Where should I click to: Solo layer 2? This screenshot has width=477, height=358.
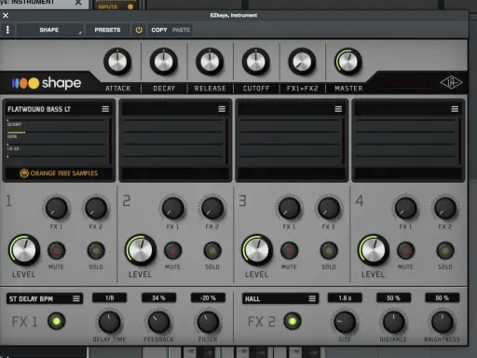[x=212, y=251]
